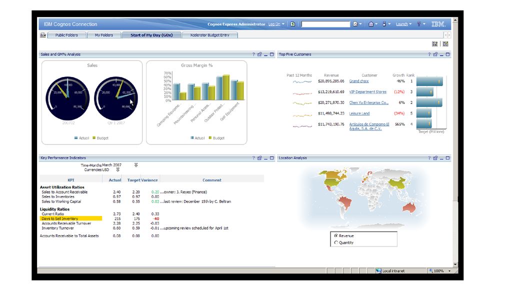Screen dimensions: 512x288
Task: Minimize the Key Performance Indicators portlet
Action: [x=266, y=158]
